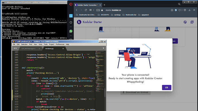Image resolution: width=198 pixels, height=111 pixels.
Task: Open Help menu in Sublime Text
Action: 67,44
